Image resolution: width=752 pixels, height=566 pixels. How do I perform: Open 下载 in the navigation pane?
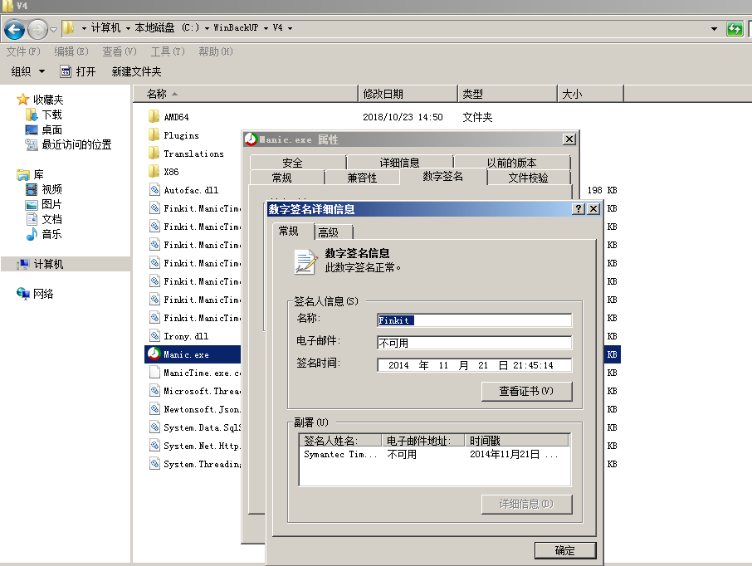51,115
